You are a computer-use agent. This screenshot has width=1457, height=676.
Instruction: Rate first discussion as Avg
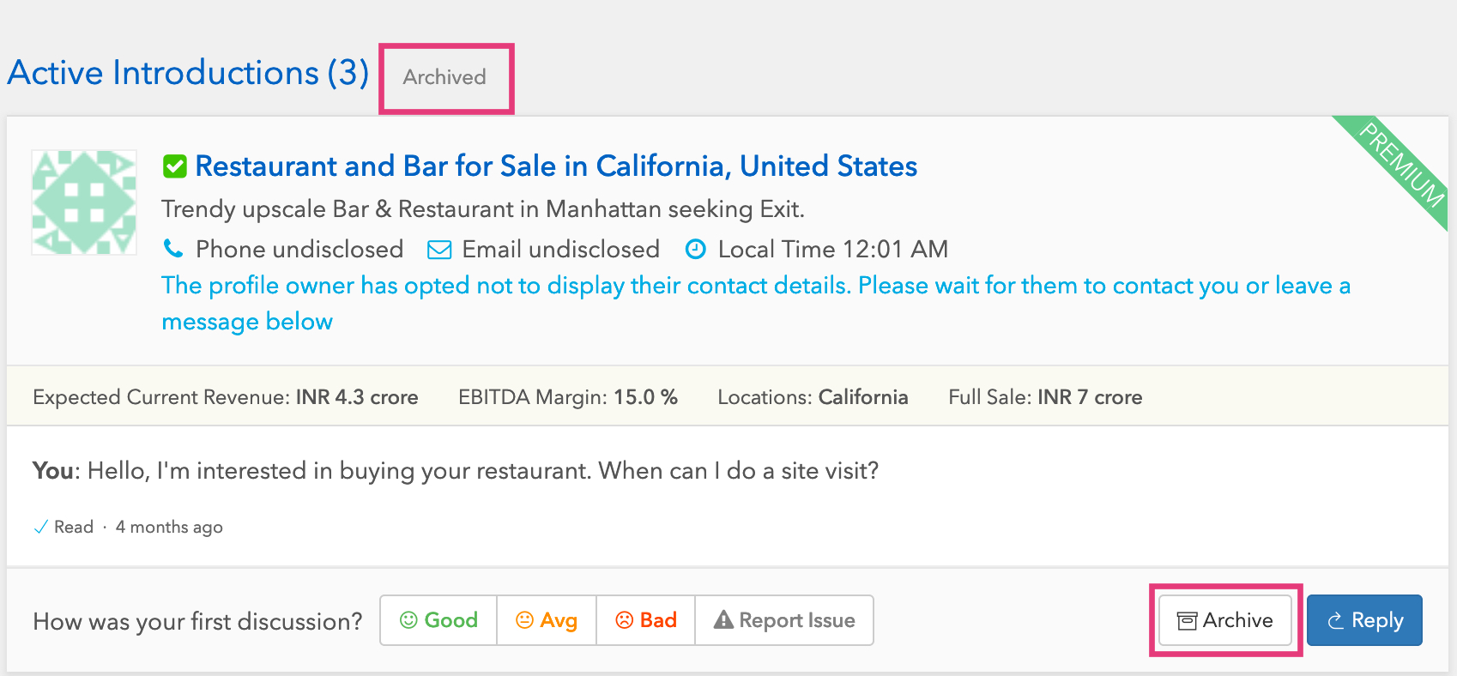(x=547, y=620)
